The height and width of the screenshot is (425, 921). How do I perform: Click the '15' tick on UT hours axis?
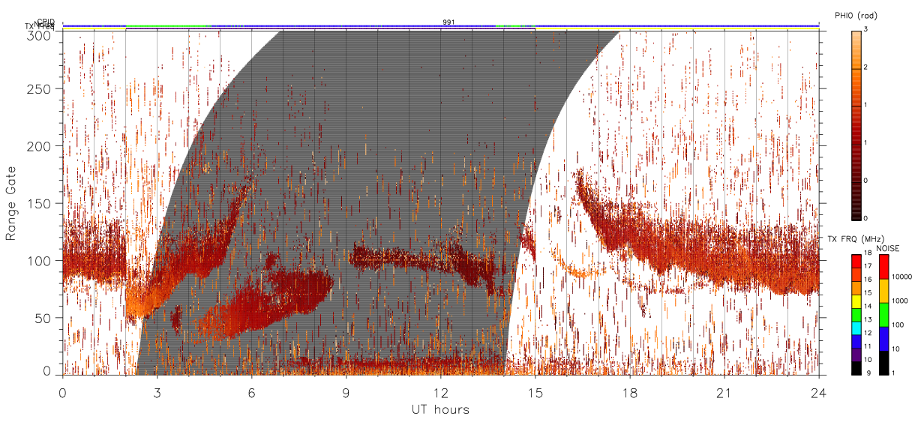point(535,393)
